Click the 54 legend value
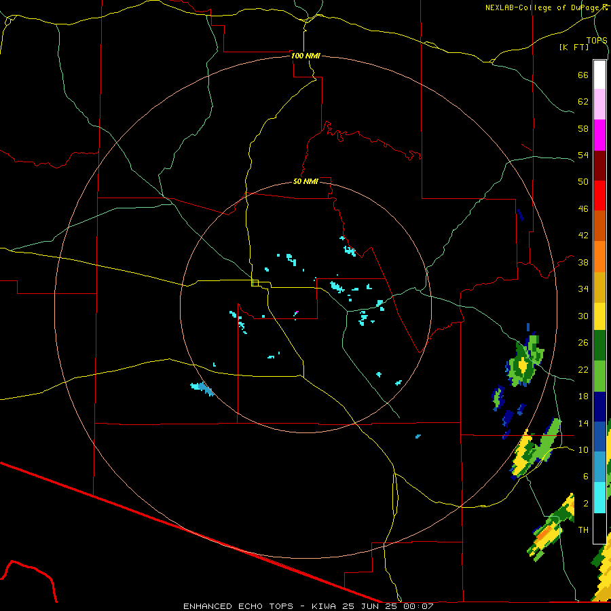Viewport: 611px width, 611px height. (x=583, y=155)
